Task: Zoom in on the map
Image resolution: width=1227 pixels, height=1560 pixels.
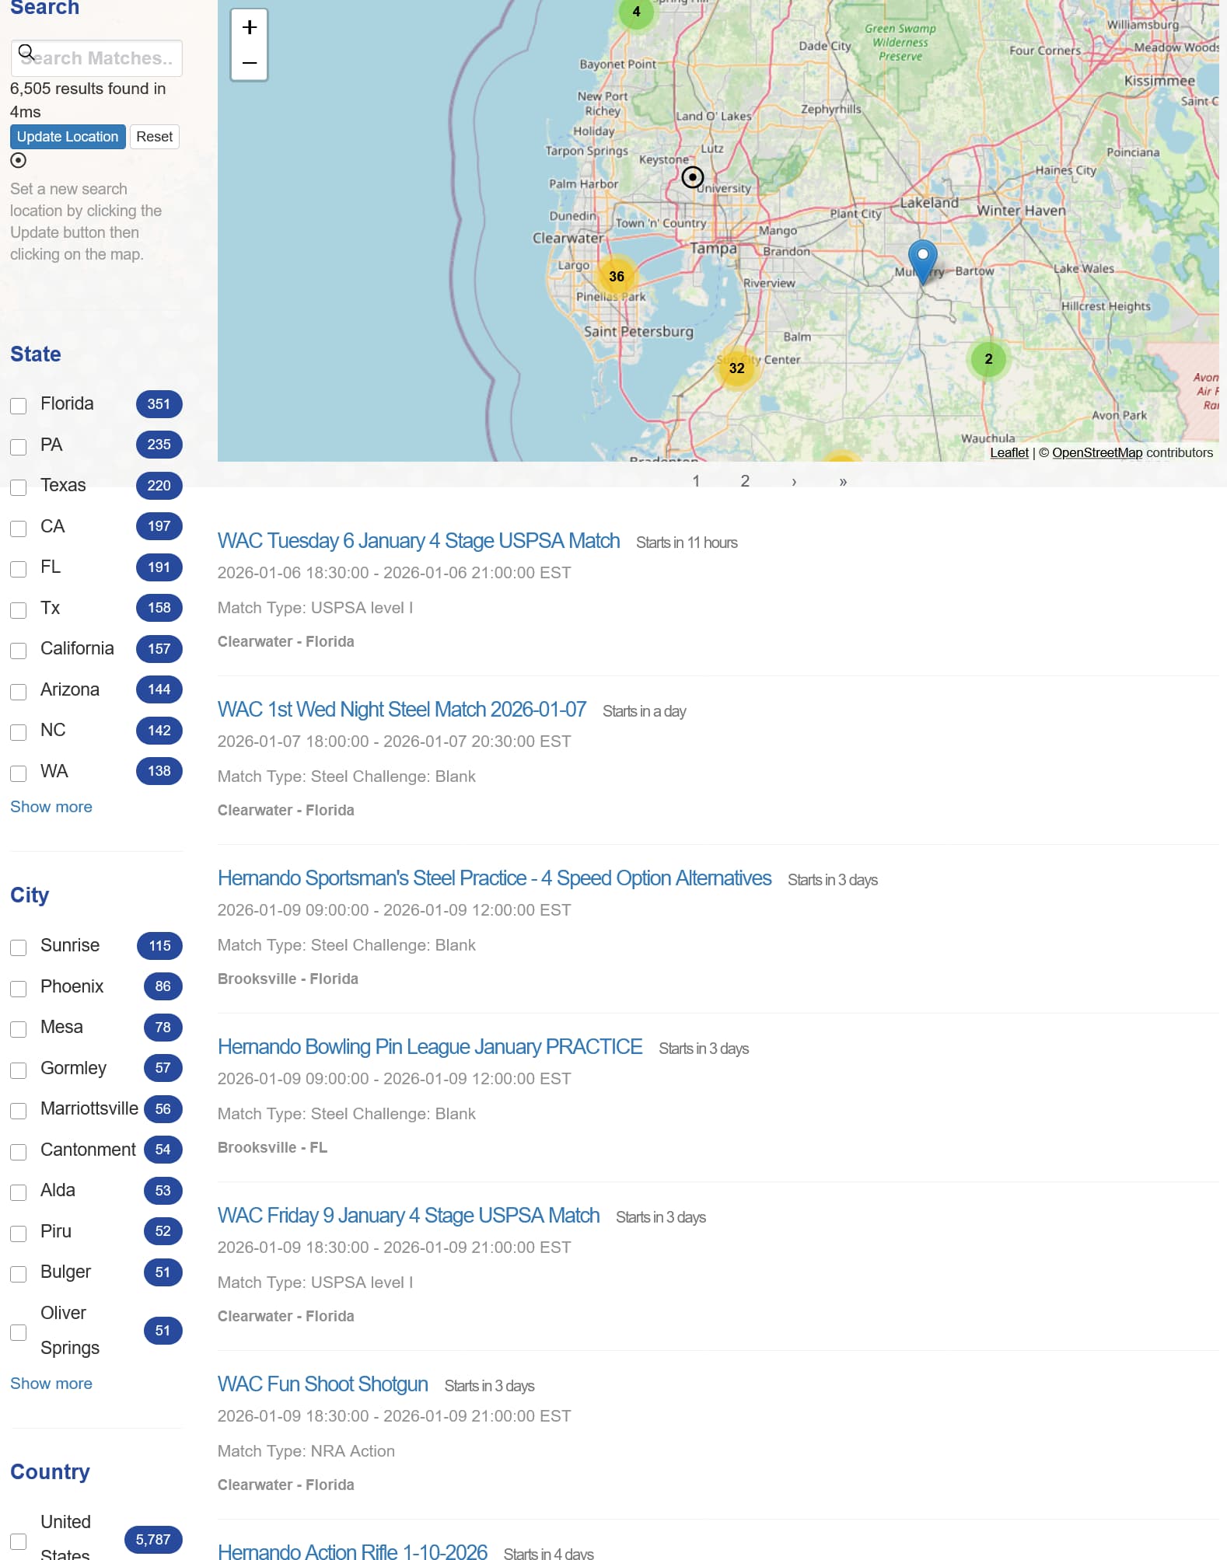Action: (249, 28)
